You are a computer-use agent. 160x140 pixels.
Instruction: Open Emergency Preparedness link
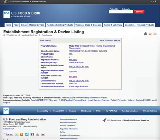(x=70, y=135)
